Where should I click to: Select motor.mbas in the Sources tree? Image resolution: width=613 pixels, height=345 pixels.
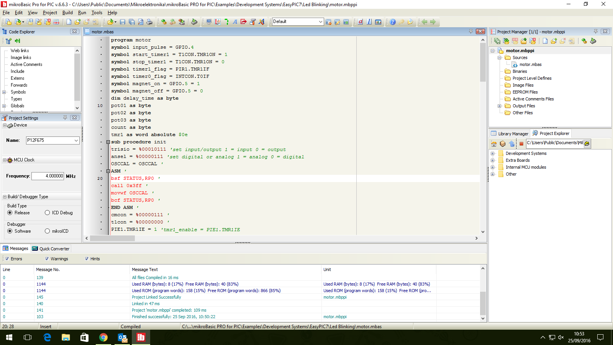tap(530, 64)
